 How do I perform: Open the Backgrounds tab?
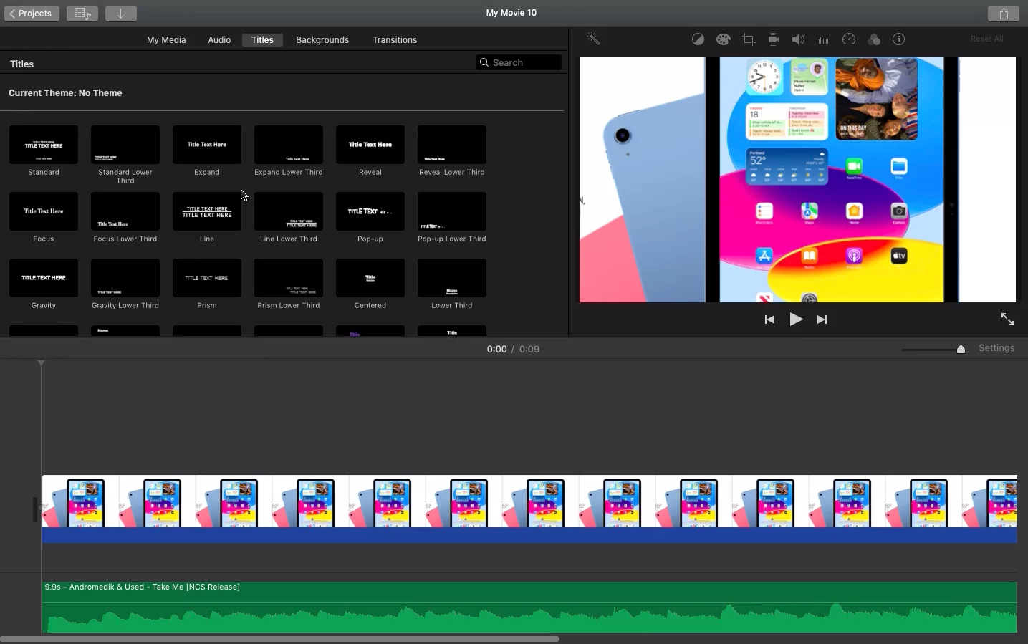point(322,40)
